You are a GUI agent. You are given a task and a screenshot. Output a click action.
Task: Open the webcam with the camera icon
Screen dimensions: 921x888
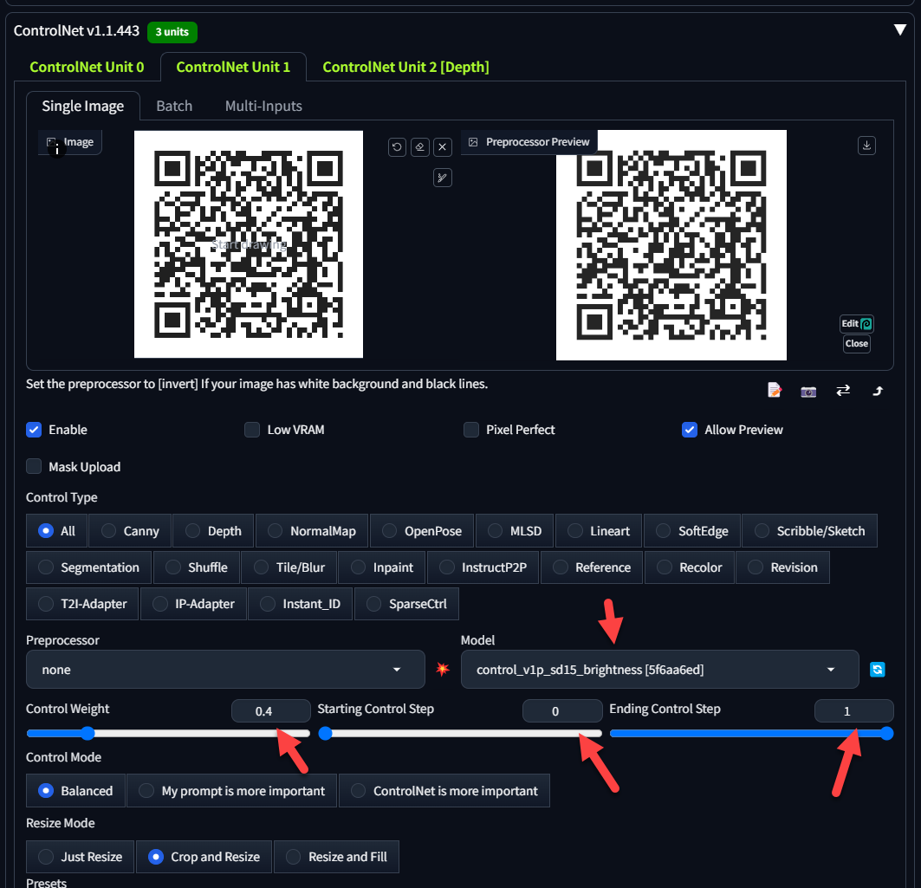pos(807,391)
